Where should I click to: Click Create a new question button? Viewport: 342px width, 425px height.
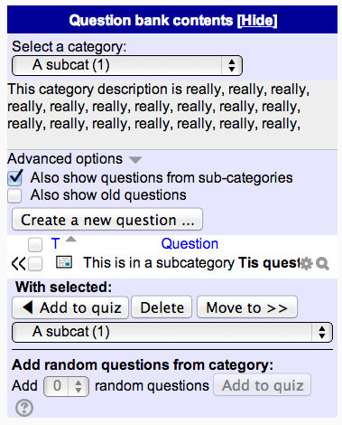click(107, 220)
